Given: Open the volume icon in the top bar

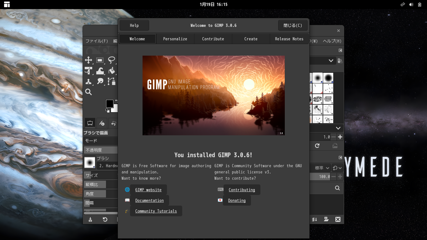Looking at the screenshot, I should coord(411,4).
